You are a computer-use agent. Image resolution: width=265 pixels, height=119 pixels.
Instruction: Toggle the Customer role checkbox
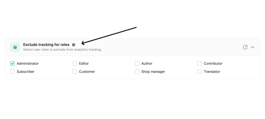[75, 71]
